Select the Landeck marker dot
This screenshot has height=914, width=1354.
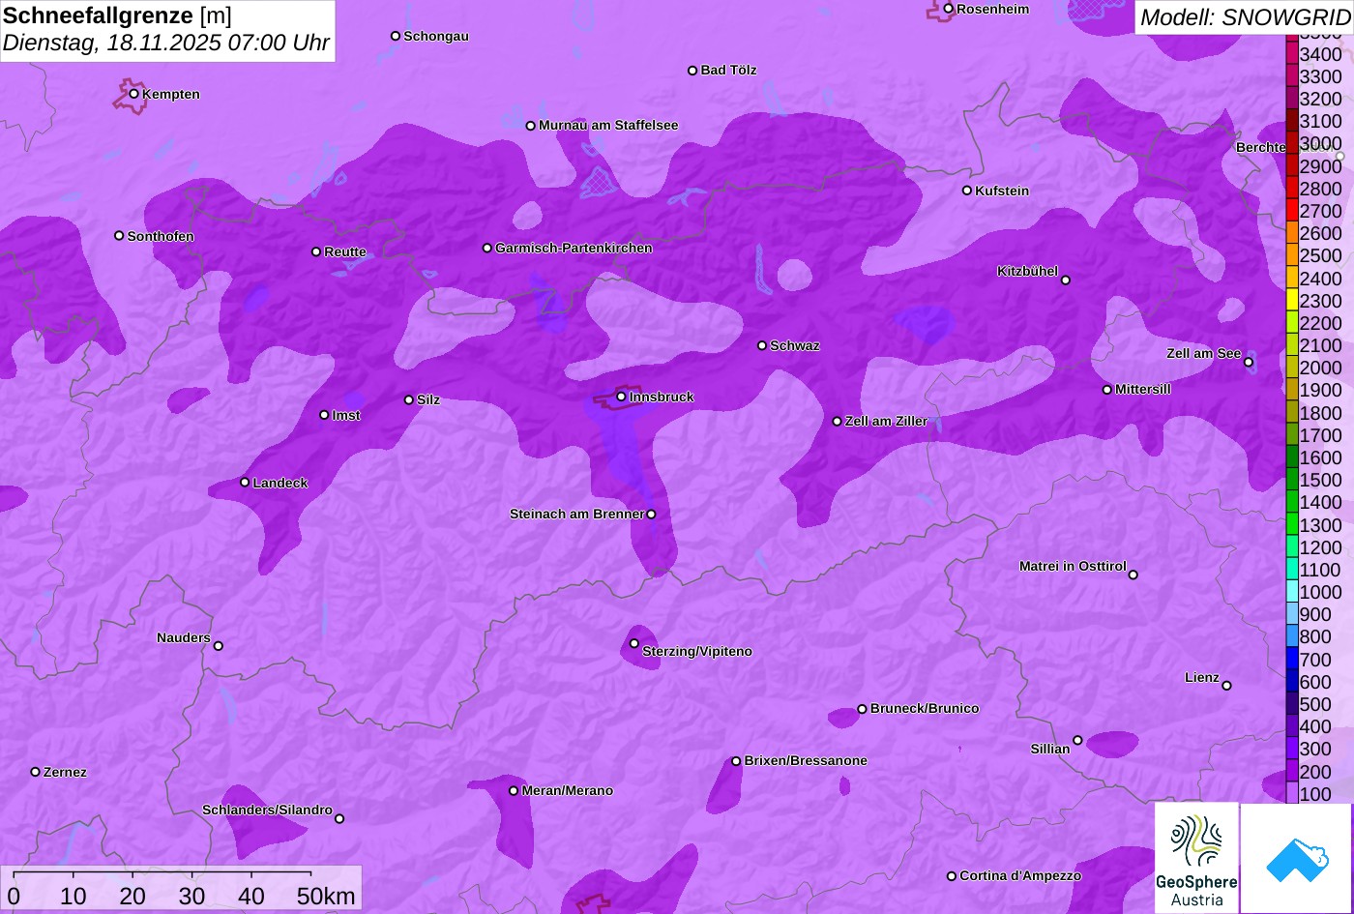[245, 483]
